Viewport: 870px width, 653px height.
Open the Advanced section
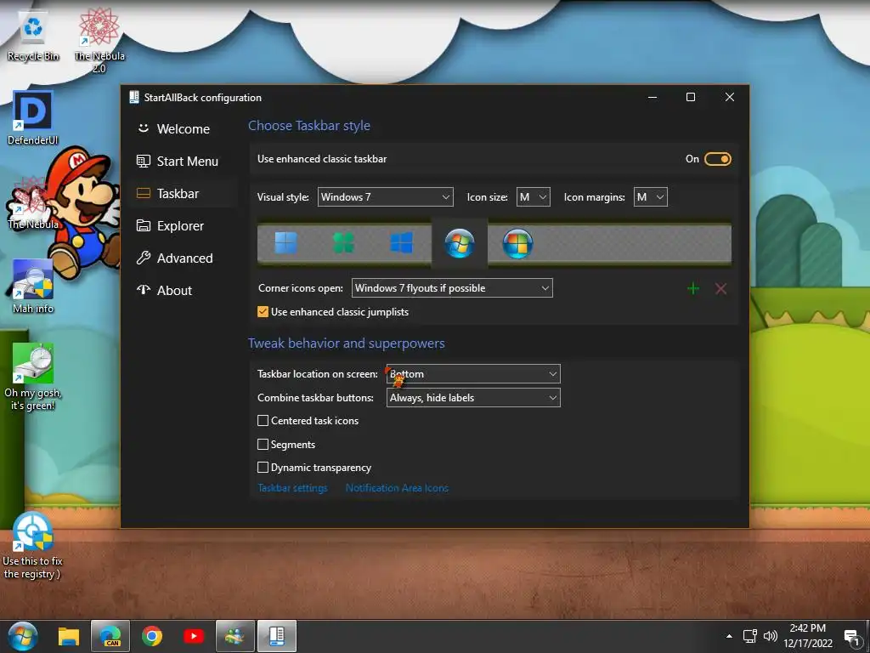pos(182,258)
